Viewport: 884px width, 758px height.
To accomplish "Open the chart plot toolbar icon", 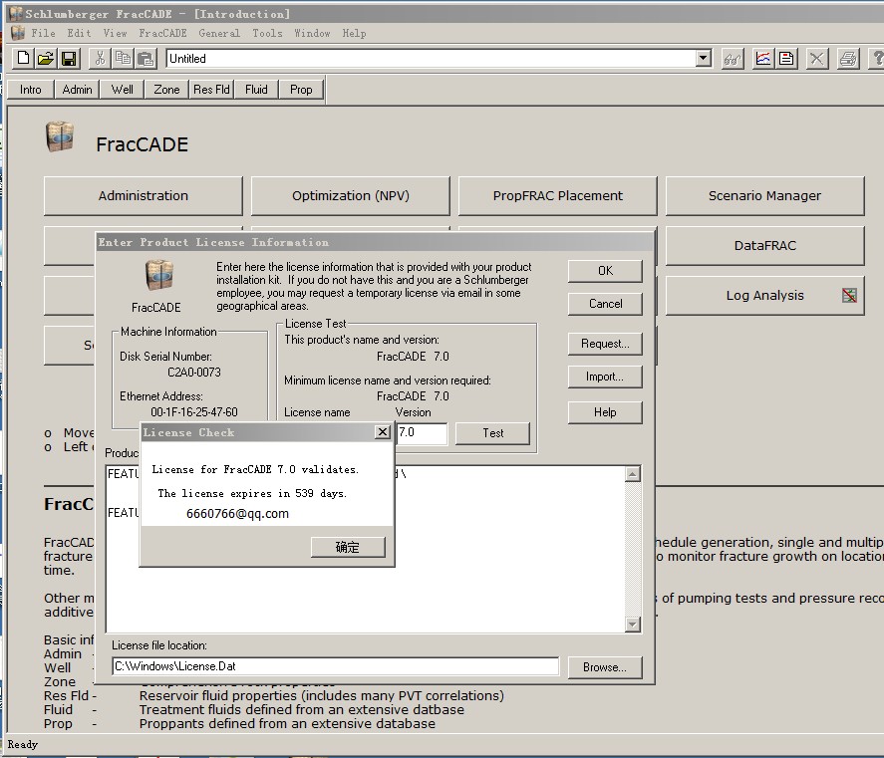I will click(763, 59).
